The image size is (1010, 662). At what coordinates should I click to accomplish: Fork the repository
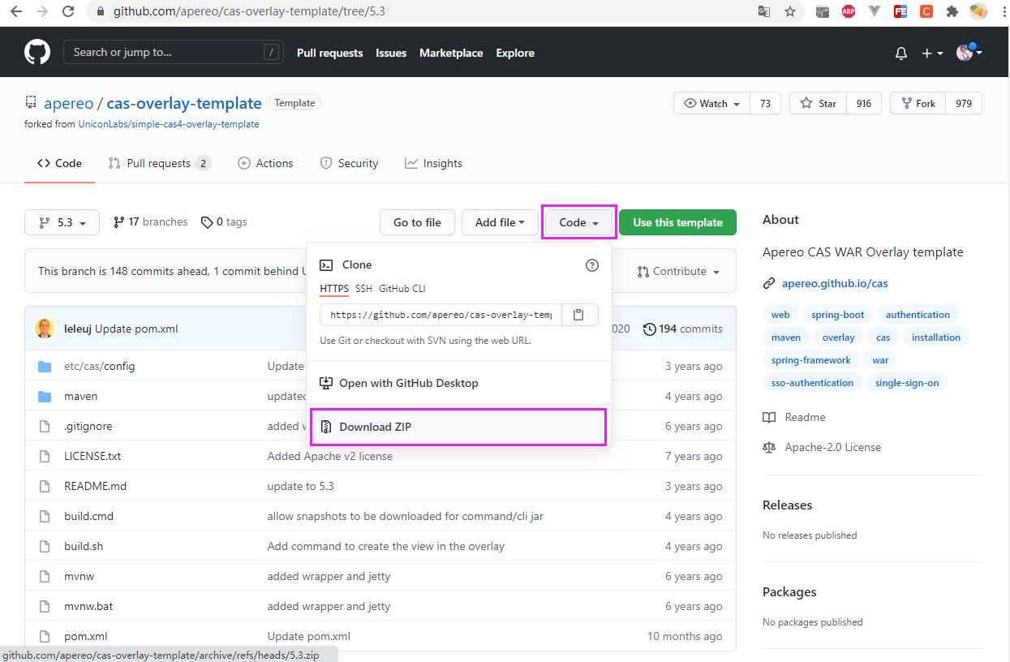click(x=918, y=104)
